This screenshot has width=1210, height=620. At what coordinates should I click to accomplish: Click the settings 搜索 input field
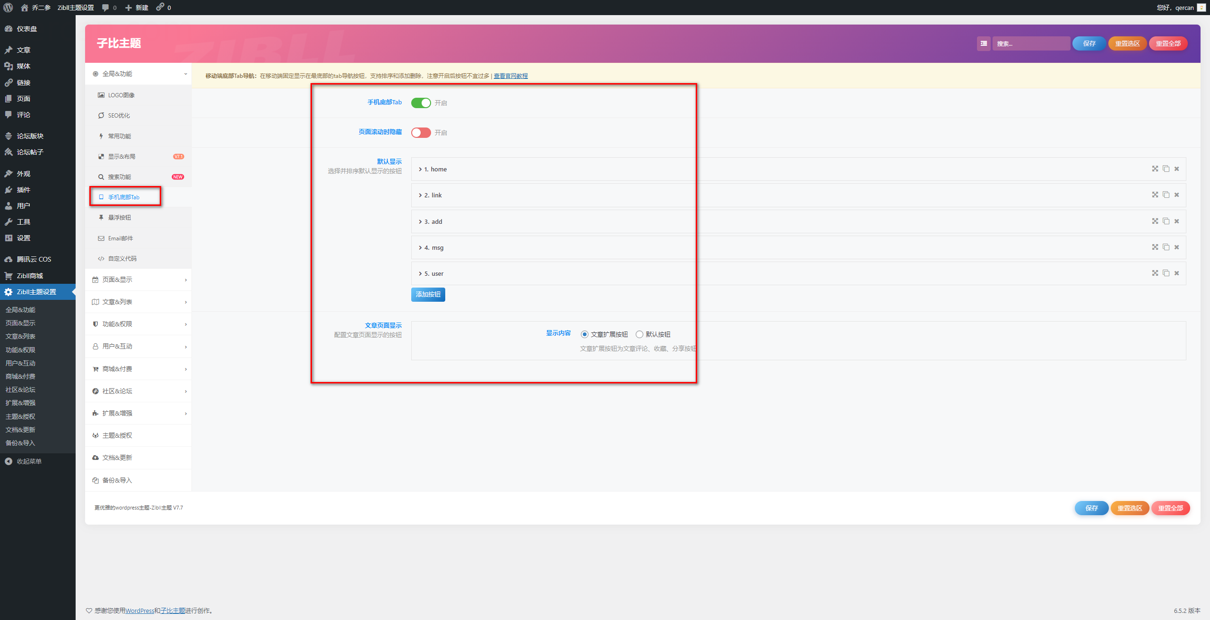(x=1030, y=43)
